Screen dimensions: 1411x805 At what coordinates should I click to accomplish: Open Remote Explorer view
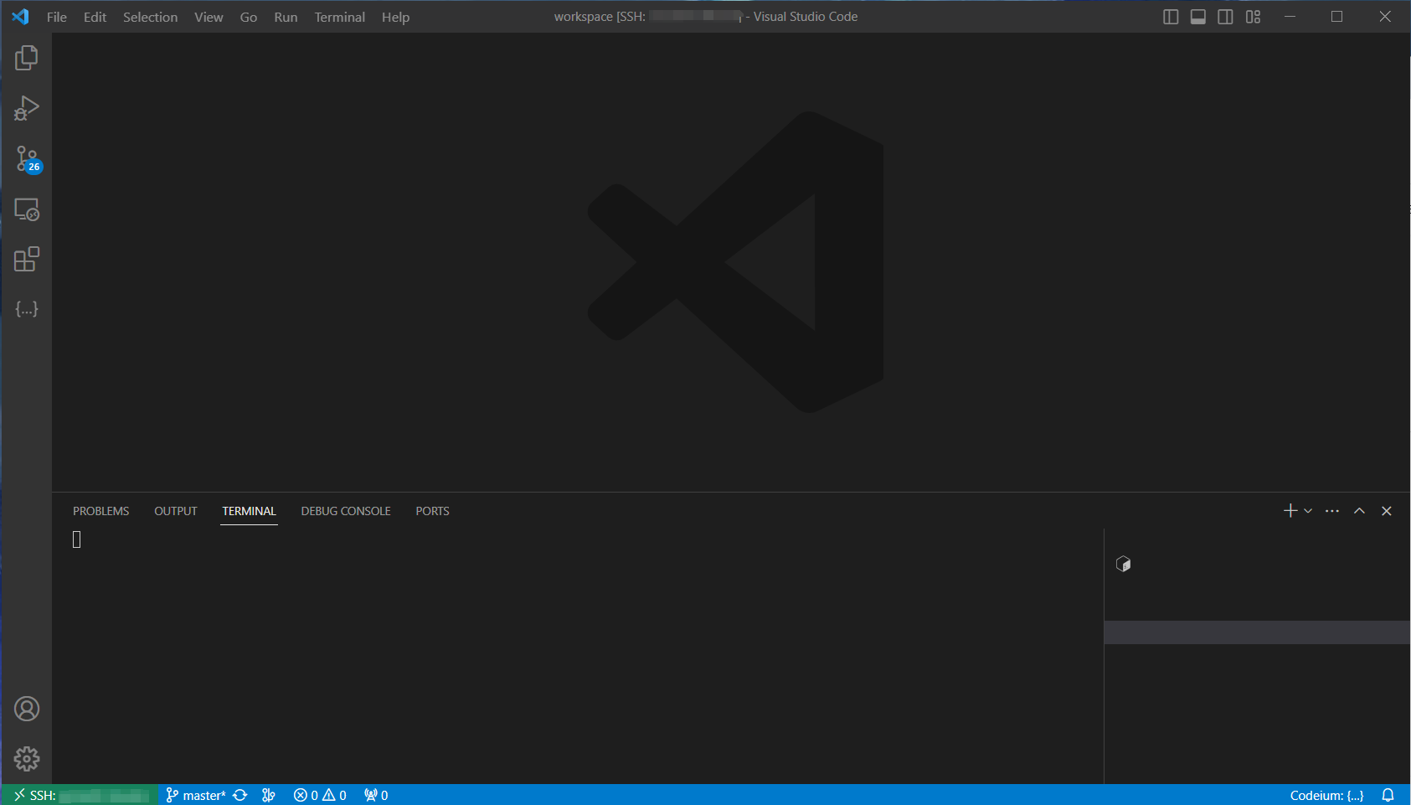pyautogui.click(x=27, y=209)
